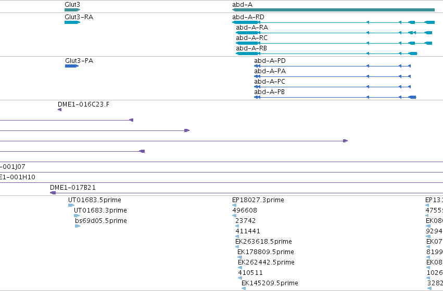Click the abd-A-RC transcript feature
443x291 pixels.
click(x=334, y=43)
